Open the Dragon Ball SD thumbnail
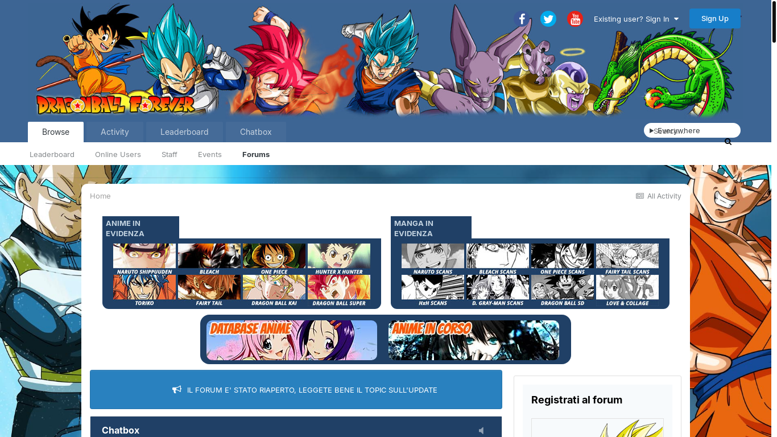Image resolution: width=777 pixels, height=437 pixels. [x=563, y=291]
